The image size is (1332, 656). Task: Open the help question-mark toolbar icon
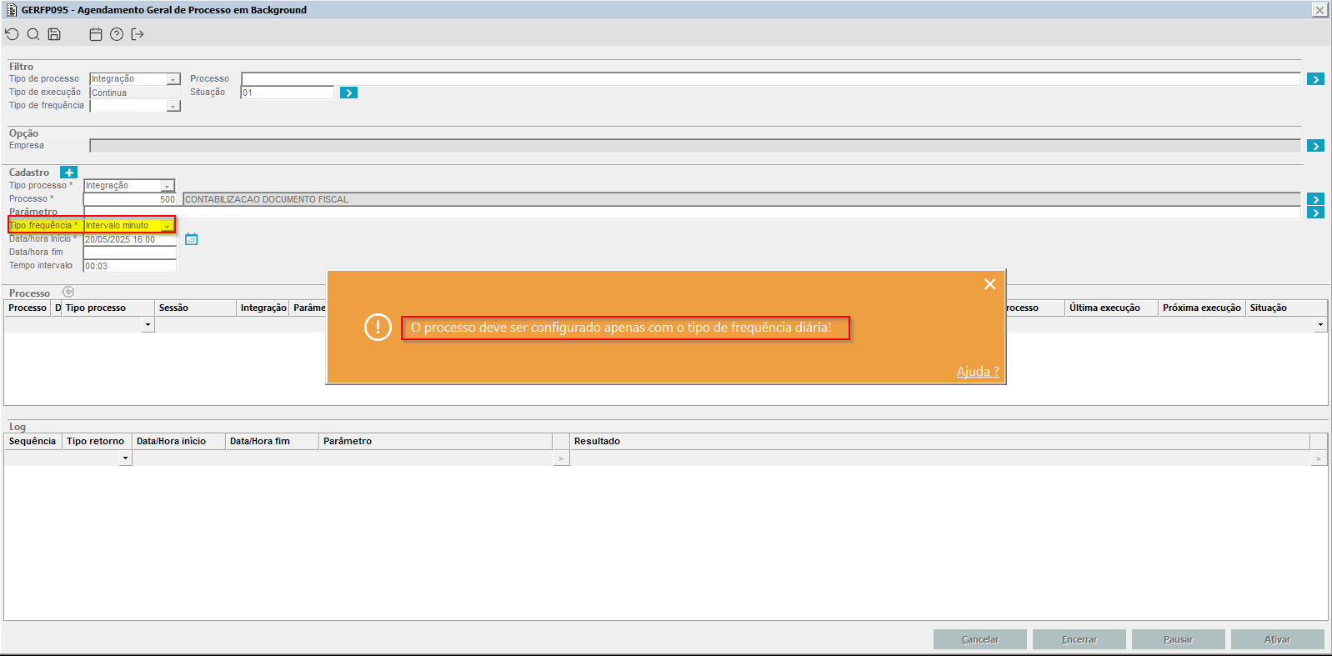117,34
